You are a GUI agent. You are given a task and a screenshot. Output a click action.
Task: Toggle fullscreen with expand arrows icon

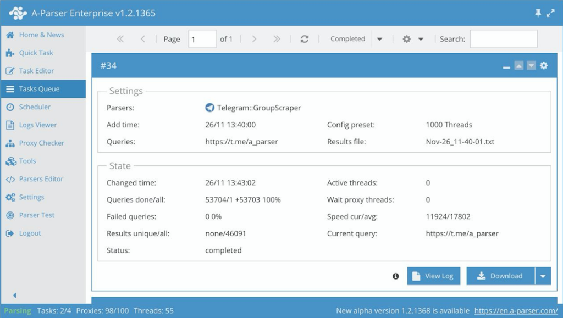point(550,13)
